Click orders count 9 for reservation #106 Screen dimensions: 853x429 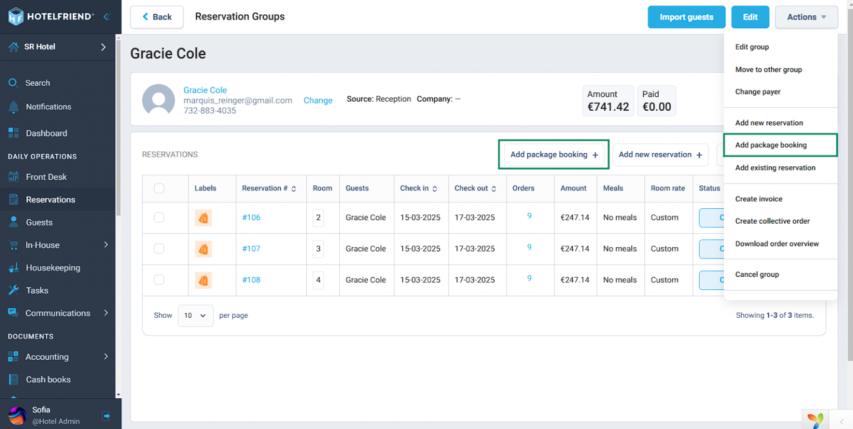coord(530,217)
